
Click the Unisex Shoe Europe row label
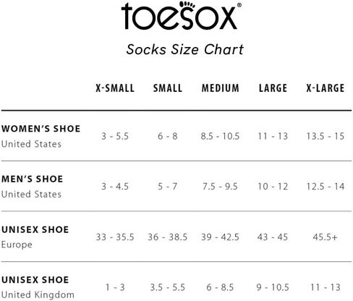tap(35, 237)
